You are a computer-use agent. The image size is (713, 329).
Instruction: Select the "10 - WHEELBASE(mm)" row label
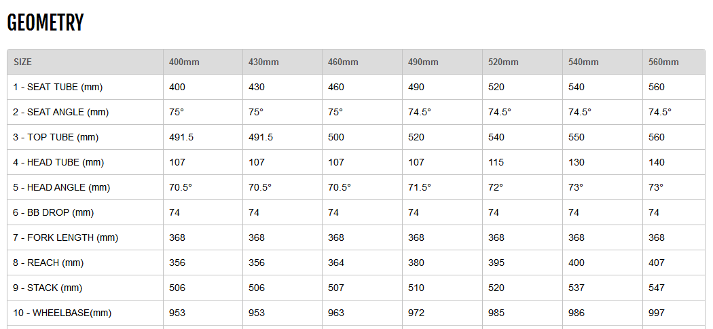tap(62, 313)
